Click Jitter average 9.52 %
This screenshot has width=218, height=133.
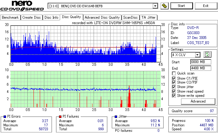tap(155, 121)
